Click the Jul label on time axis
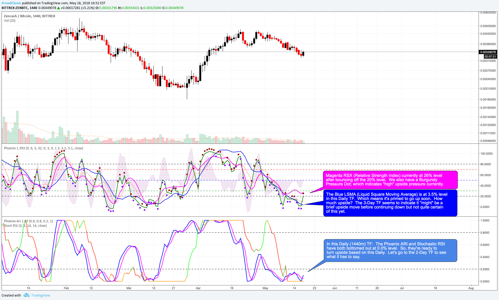Screen dimensions: 499x300 402,288
